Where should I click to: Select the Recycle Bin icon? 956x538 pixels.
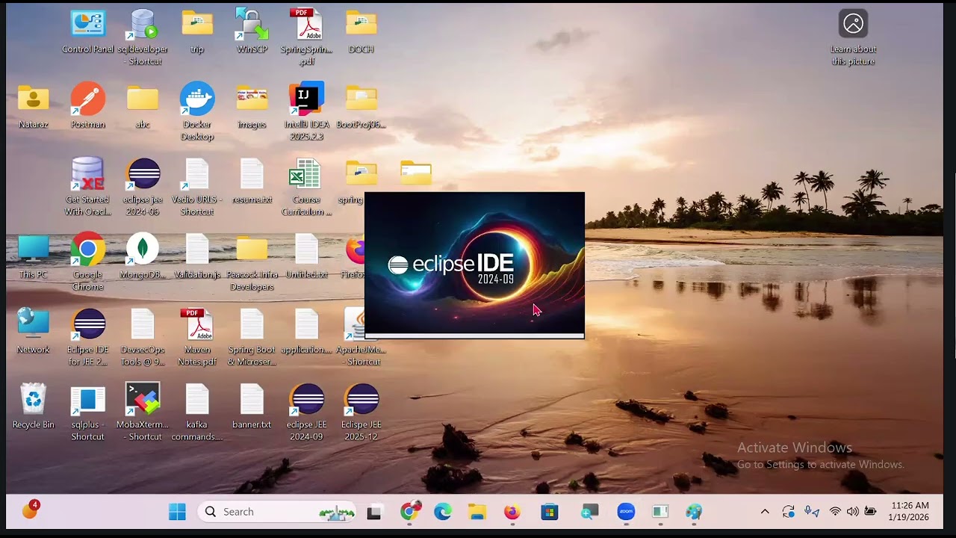point(33,406)
